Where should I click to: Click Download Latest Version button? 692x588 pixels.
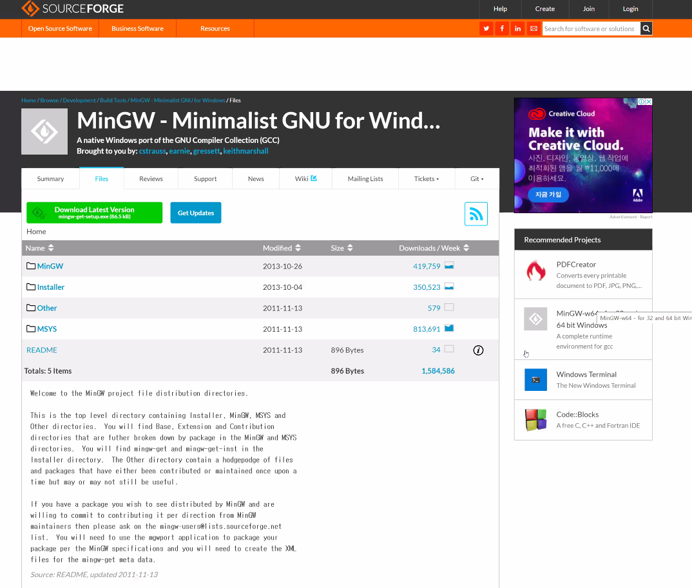[x=95, y=213]
